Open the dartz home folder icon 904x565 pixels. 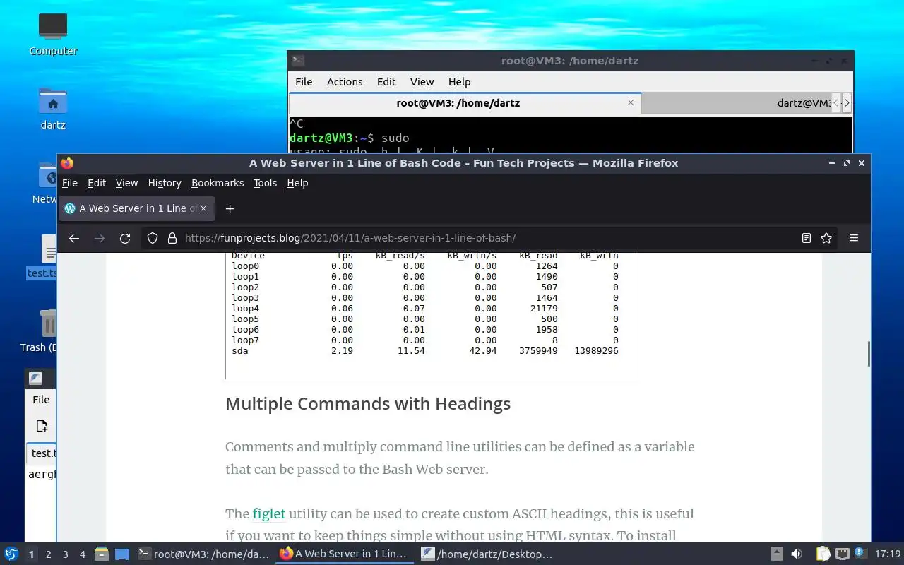(53, 108)
